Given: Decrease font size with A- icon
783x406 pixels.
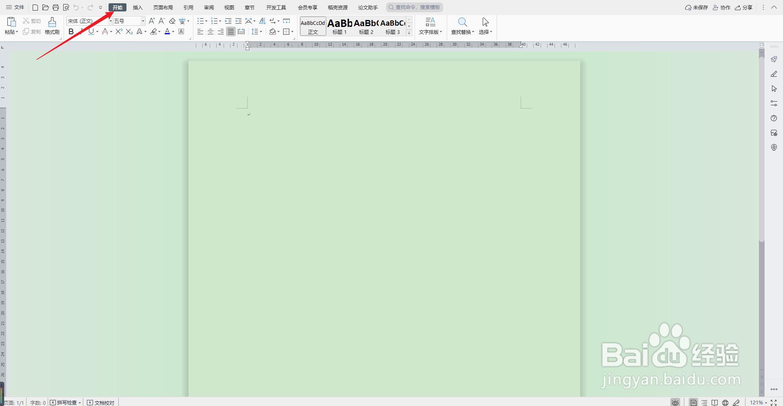Looking at the screenshot, I should [162, 21].
